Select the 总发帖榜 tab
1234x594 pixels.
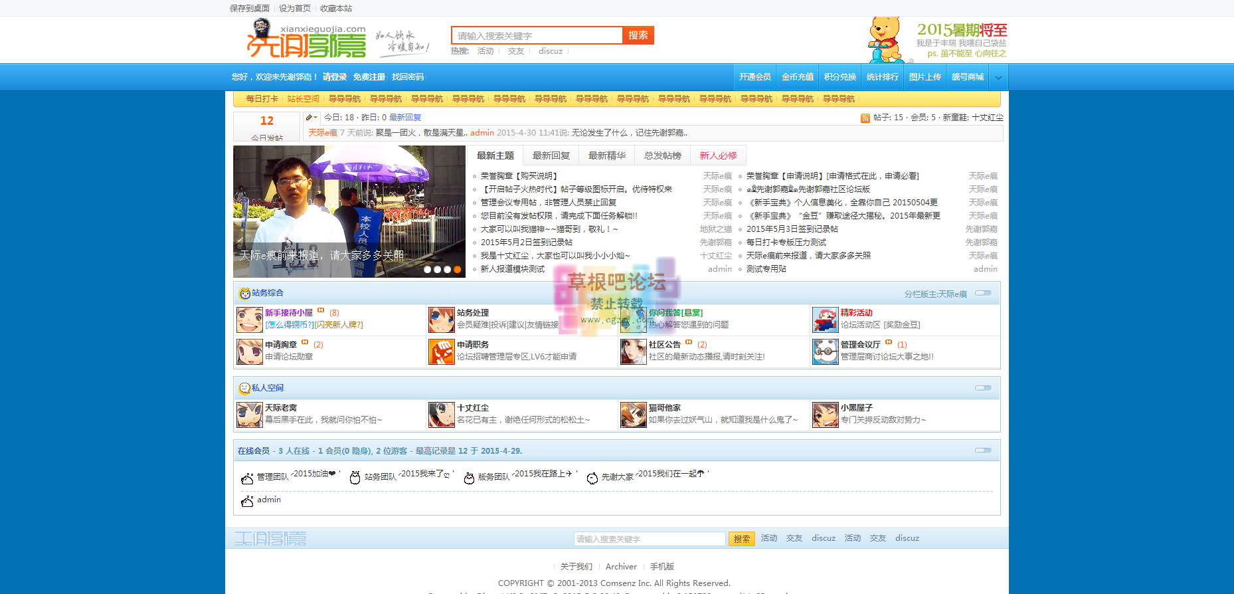pos(662,155)
